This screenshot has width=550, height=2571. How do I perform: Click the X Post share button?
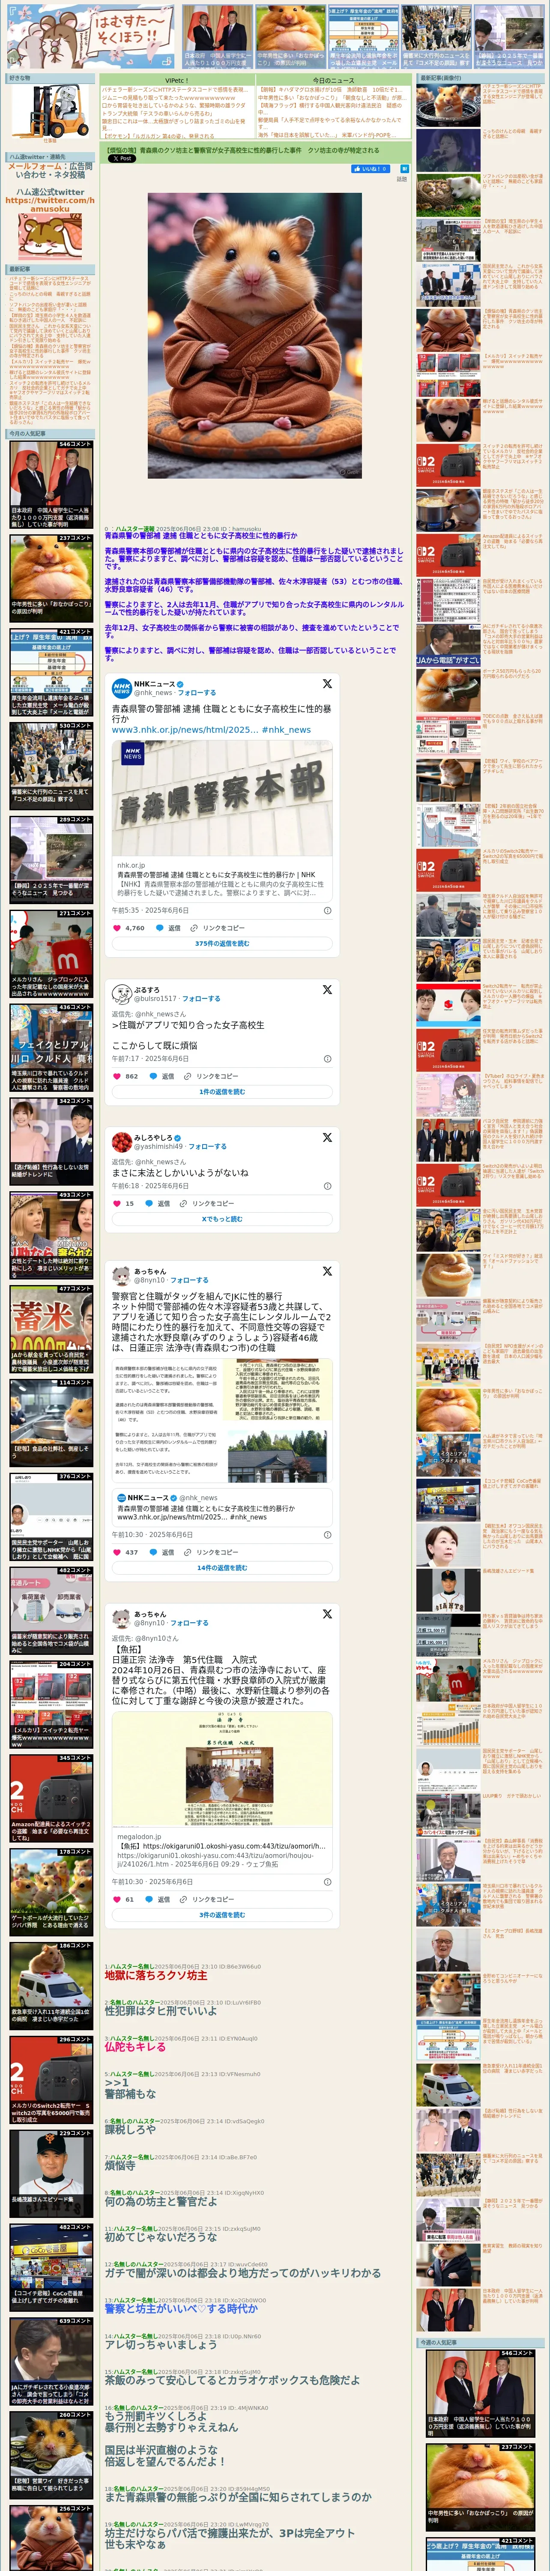122,158
